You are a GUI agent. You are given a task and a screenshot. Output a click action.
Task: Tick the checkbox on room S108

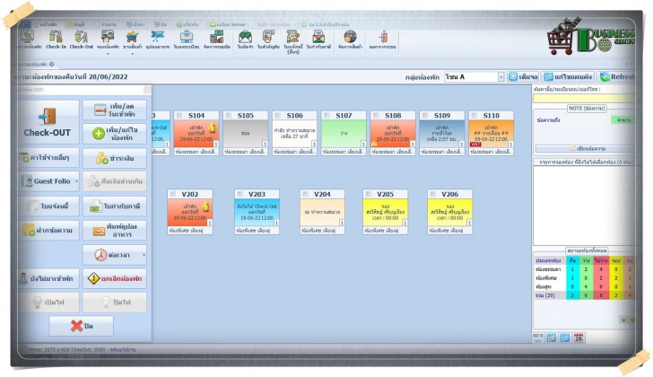376,116
